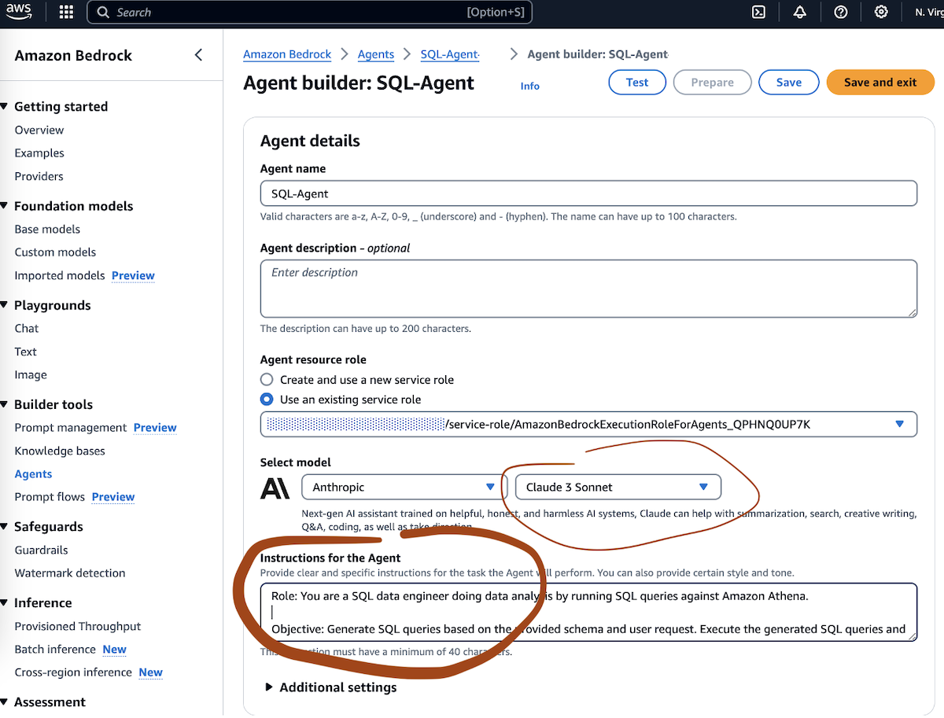Launch CloudShell from the top bar
Image resolution: width=944 pixels, height=718 pixels.
tap(758, 12)
